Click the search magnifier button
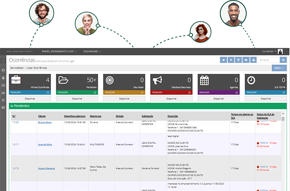 pyautogui.click(x=283, y=60)
